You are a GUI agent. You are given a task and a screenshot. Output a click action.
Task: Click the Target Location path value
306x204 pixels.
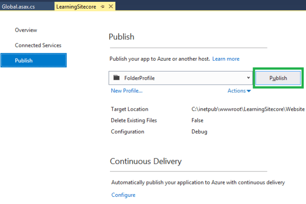click(x=248, y=109)
